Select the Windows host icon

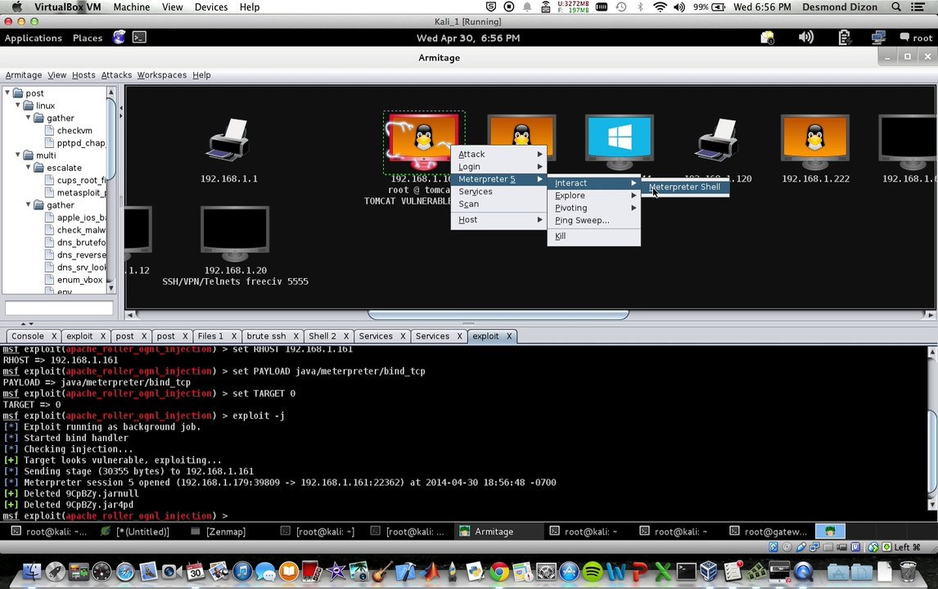tap(619, 142)
